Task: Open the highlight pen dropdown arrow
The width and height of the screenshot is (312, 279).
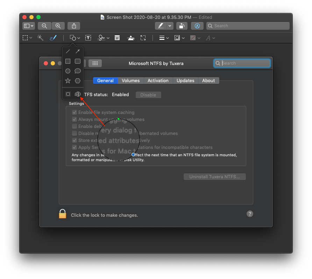Action: 170,26
